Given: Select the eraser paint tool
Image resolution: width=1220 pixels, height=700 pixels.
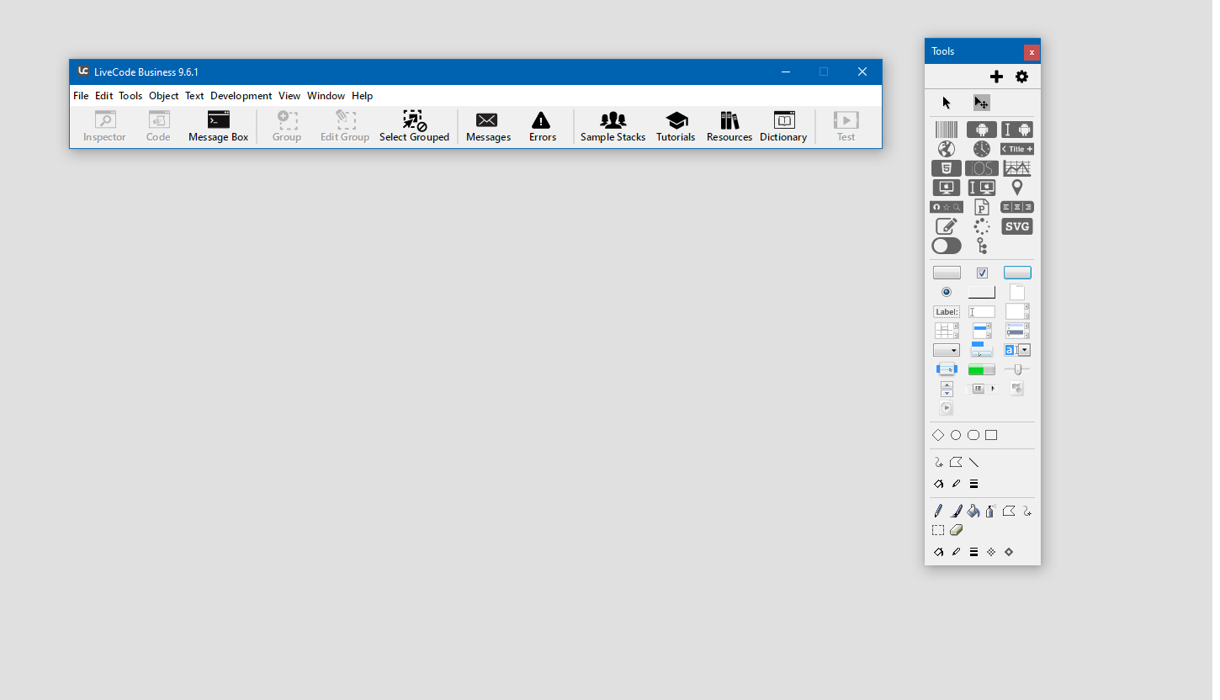Looking at the screenshot, I should [x=956, y=530].
